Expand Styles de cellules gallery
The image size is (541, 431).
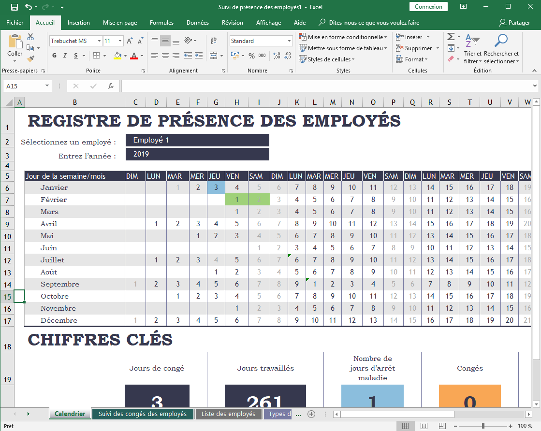327,59
